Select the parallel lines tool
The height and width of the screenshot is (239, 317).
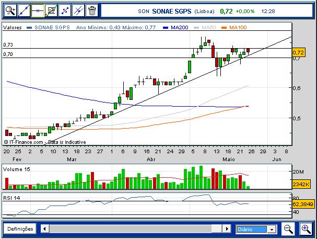point(78,10)
